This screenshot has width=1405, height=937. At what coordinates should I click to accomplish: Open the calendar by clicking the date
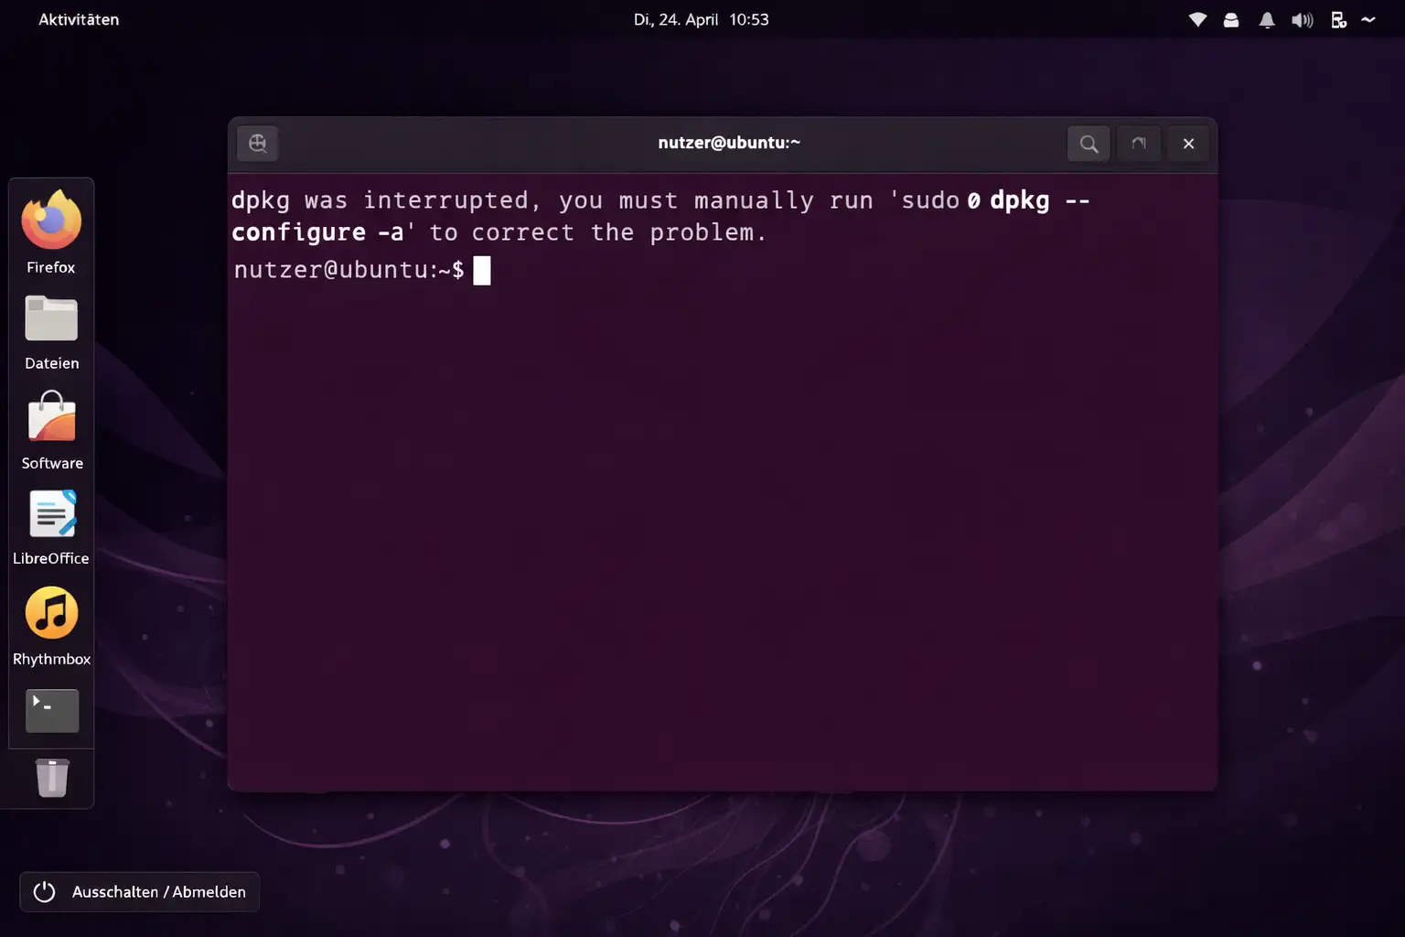point(702,19)
